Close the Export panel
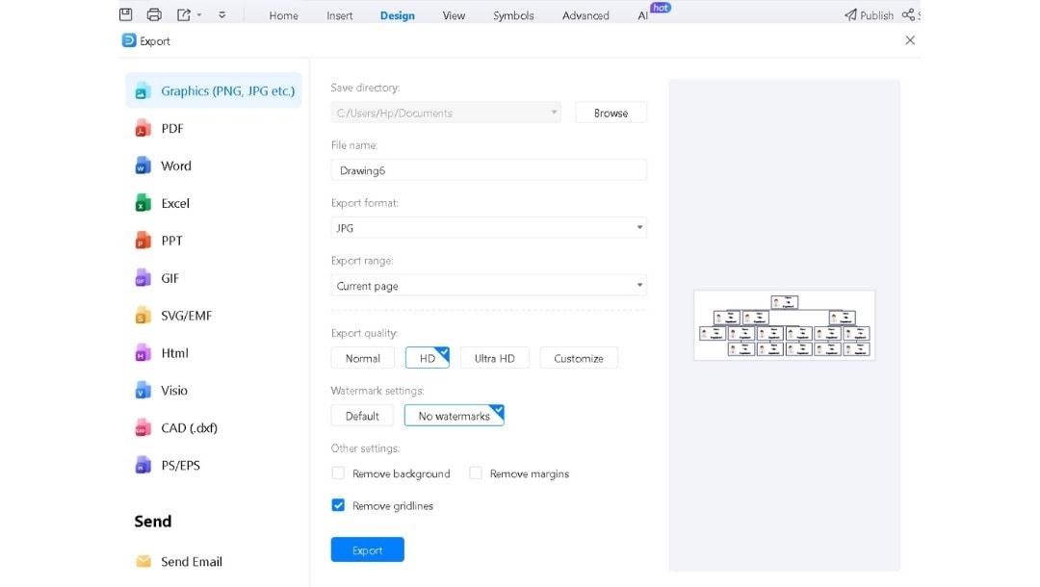Image resolution: width=1040 pixels, height=587 pixels. [910, 40]
